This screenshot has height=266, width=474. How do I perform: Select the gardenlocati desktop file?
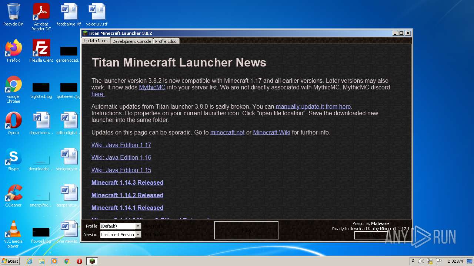pyautogui.click(x=69, y=54)
